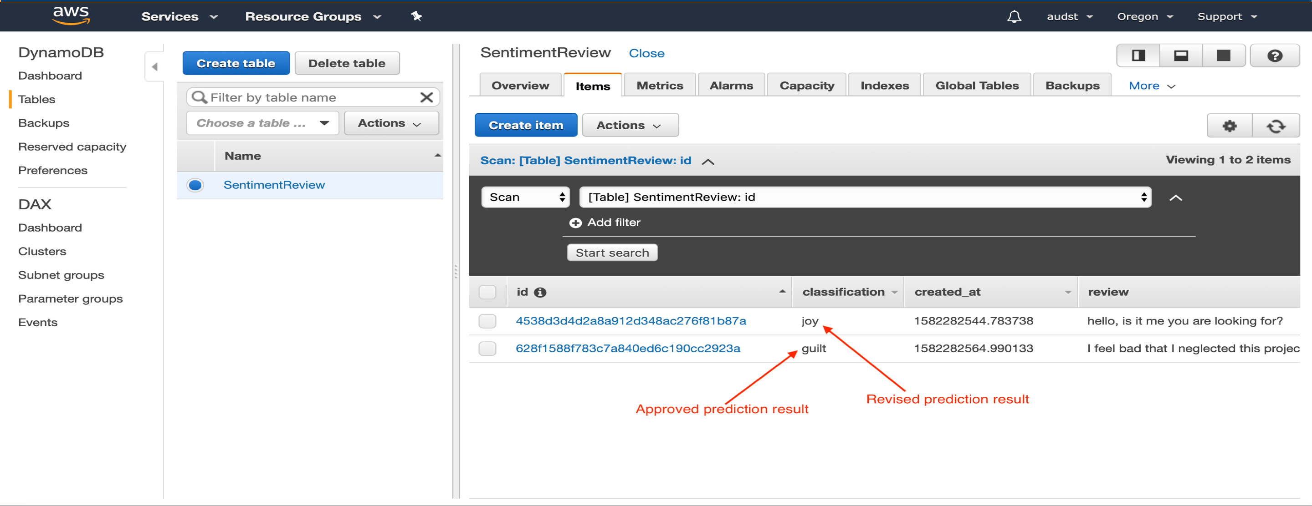
Task: Collapse the DynamoDB navigation sidebar arrow
Action: [x=154, y=66]
